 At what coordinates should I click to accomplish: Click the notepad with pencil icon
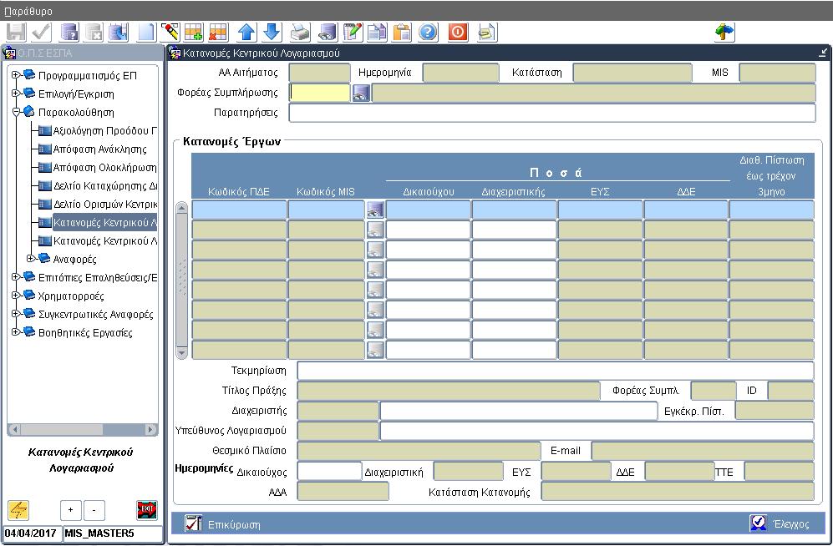tap(353, 33)
